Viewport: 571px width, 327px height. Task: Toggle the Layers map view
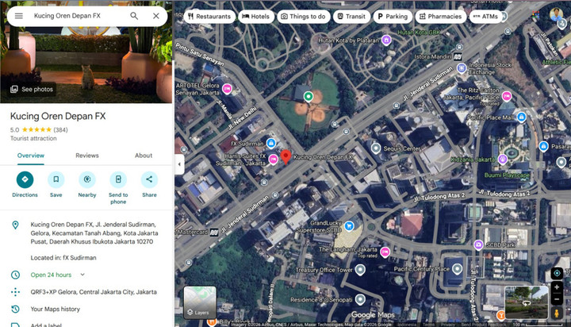click(x=200, y=302)
